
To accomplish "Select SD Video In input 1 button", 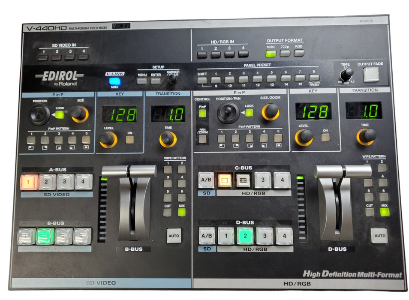I will pos(43,57).
